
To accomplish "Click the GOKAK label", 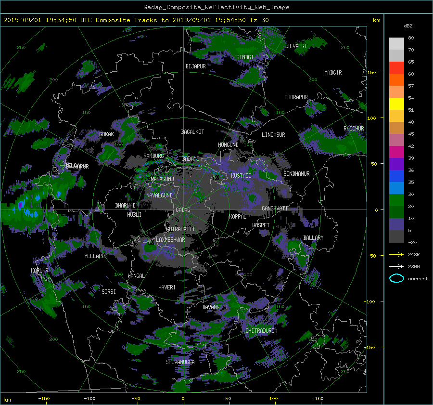I will 107,134.
